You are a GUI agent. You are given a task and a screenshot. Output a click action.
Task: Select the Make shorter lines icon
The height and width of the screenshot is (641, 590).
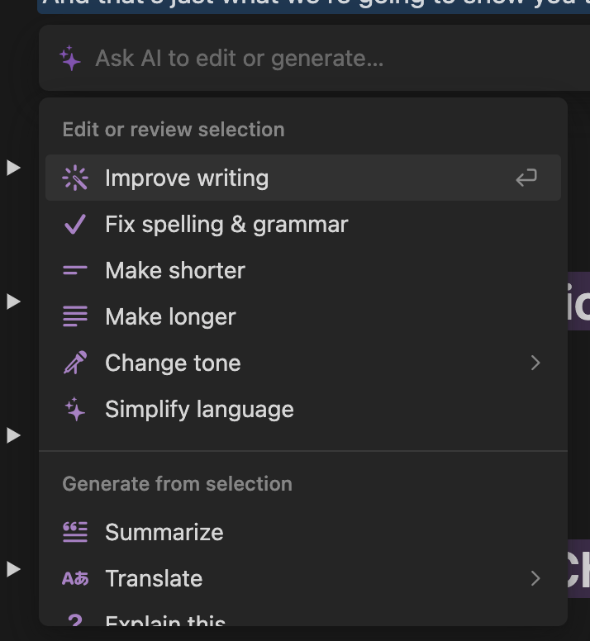point(75,271)
